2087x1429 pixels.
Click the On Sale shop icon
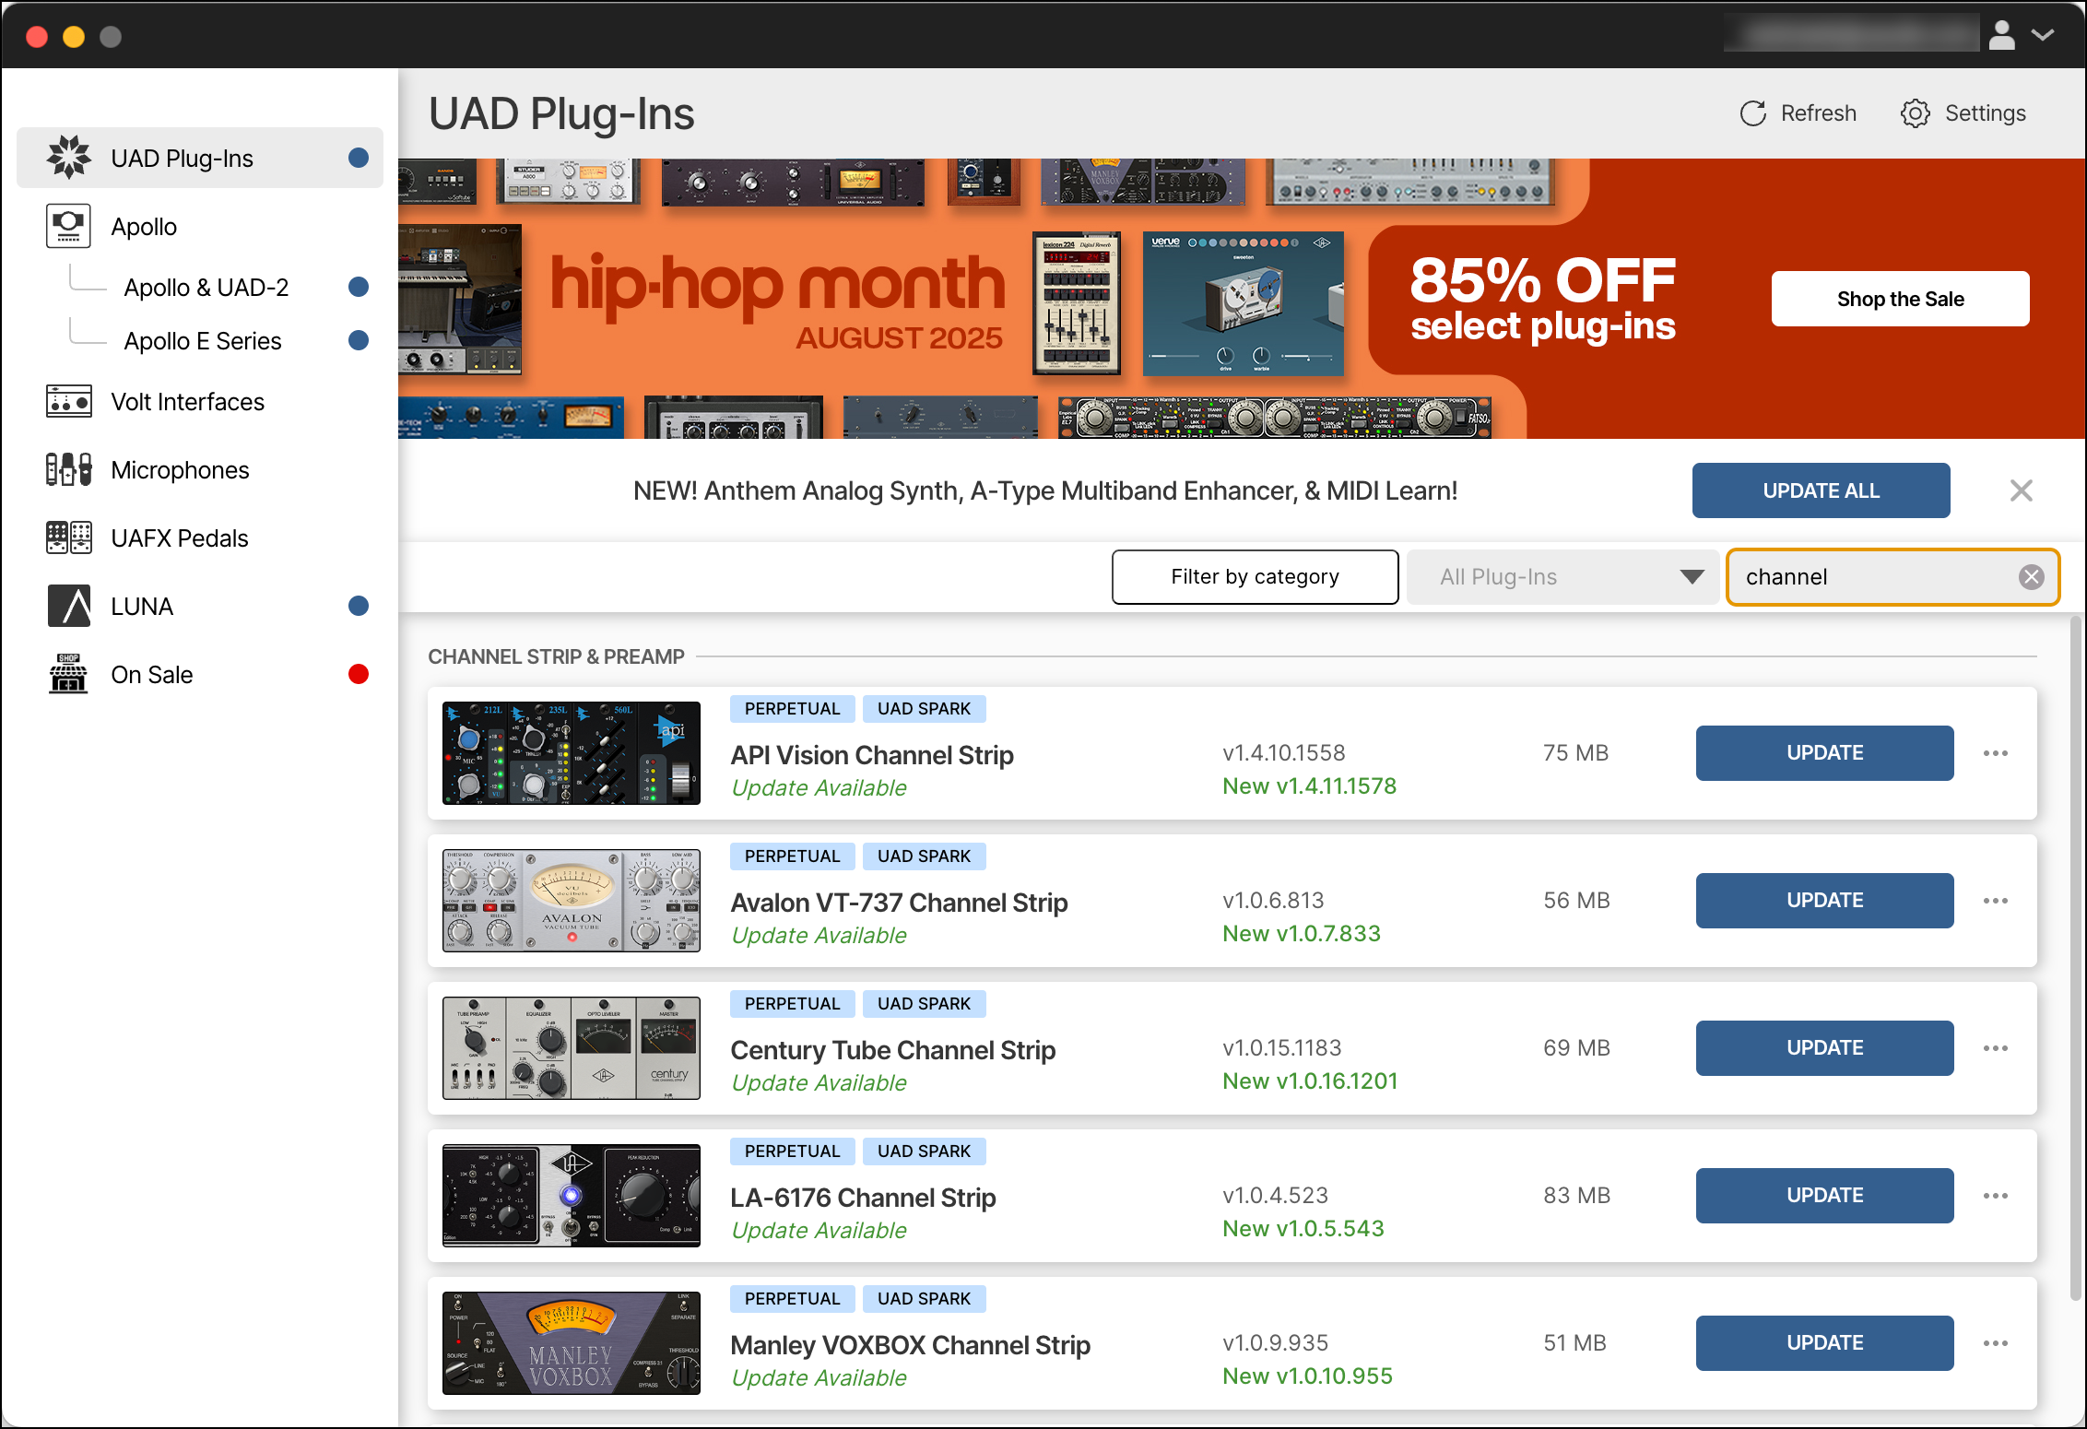click(69, 674)
